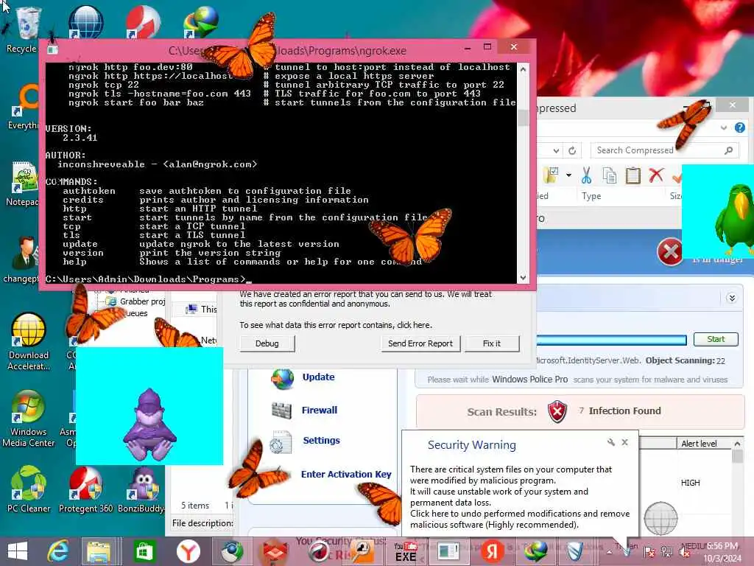Screen dimensions: 754x566
Task: Click the Paste clipboard icon in Explorer
Action: [x=633, y=175]
